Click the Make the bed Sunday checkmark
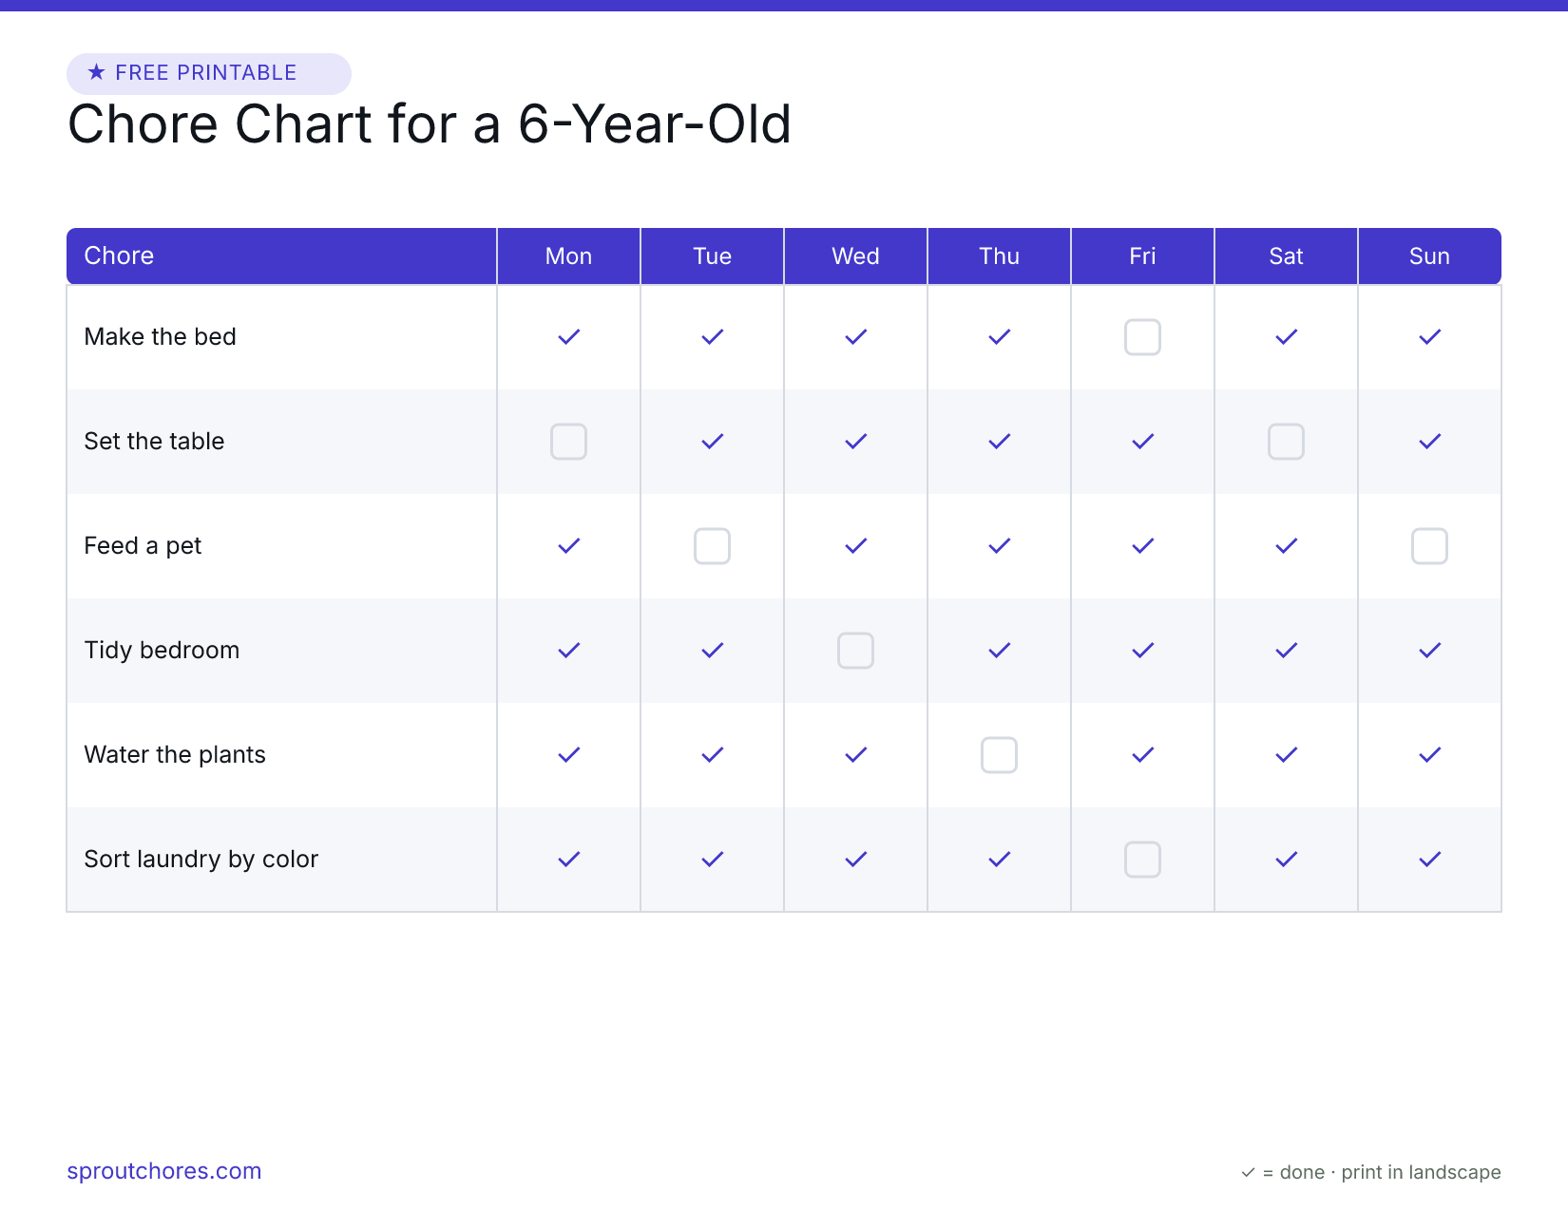Image resolution: width=1568 pixels, height=1211 pixels. coord(1429,337)
